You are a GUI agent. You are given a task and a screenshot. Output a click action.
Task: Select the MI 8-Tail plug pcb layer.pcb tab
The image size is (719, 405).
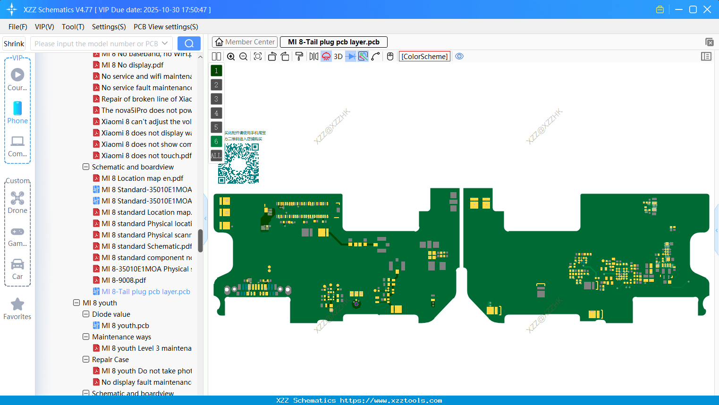tap(334, 42)
